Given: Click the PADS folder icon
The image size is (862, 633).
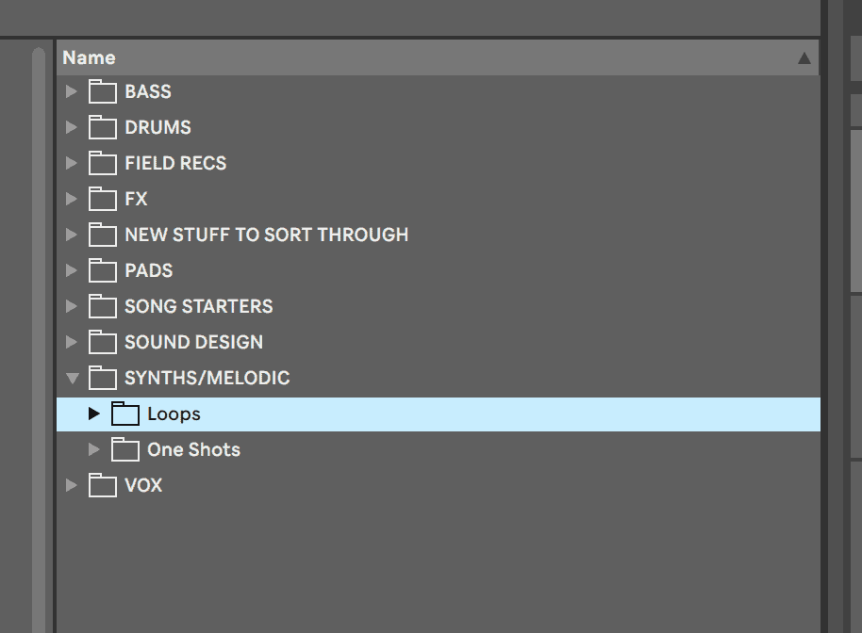Looking at the screenshot, I should tap(102, 270).
